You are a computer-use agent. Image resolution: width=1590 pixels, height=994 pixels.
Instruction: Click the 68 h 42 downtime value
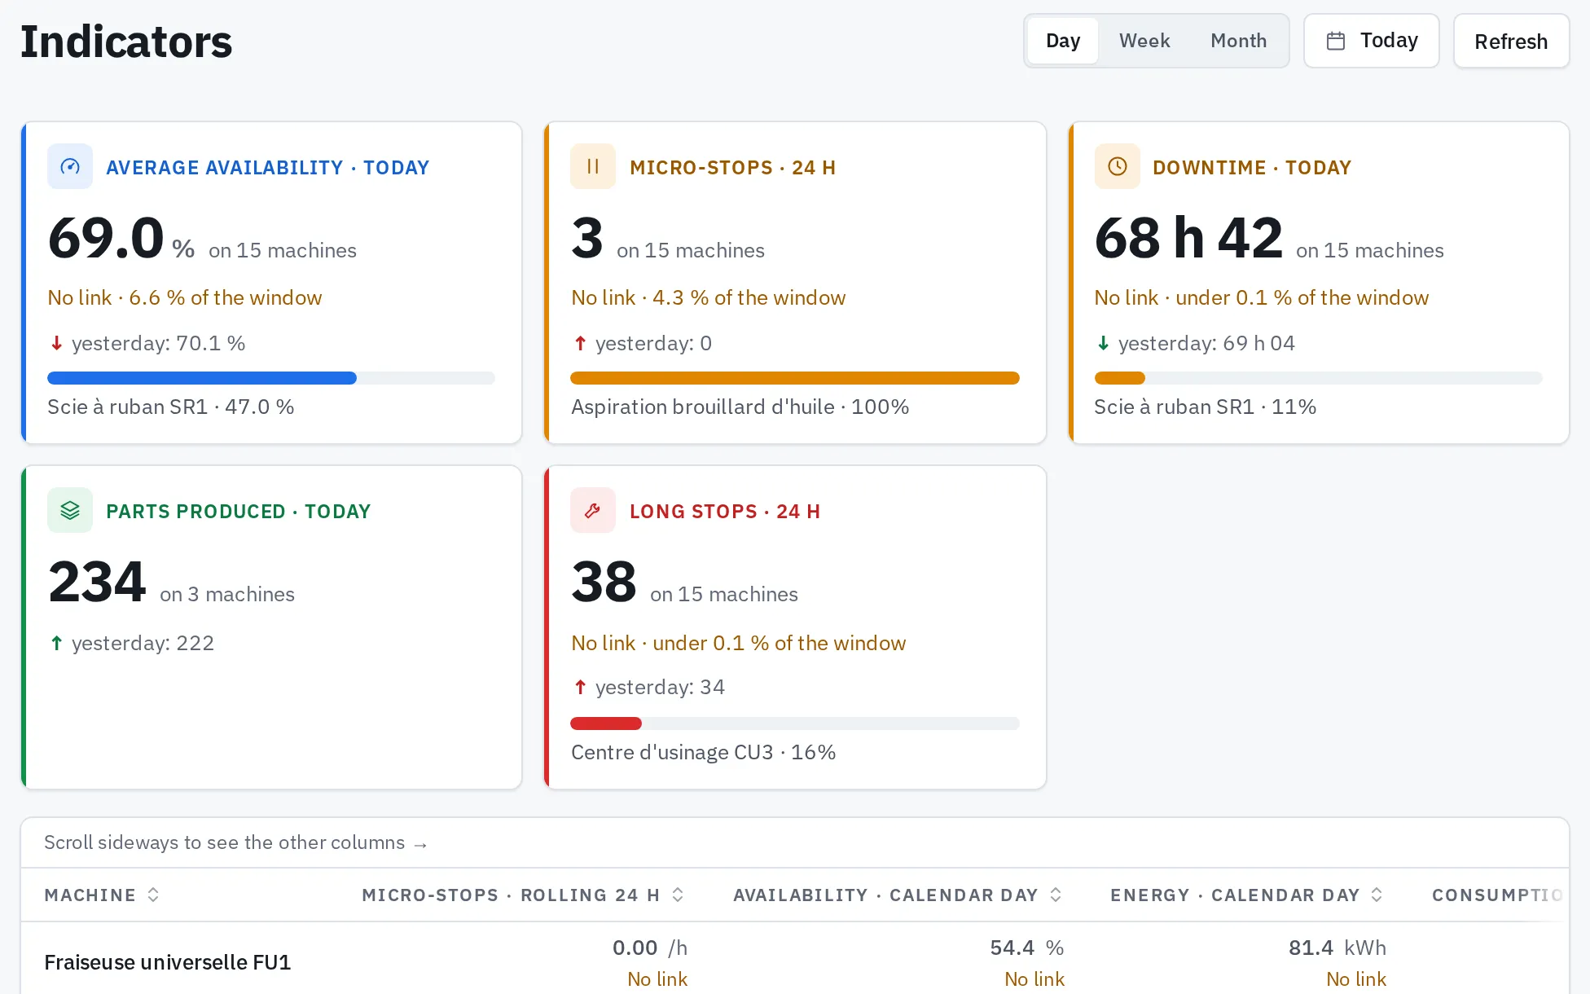pyautogui.click(x=1188, y=238)
